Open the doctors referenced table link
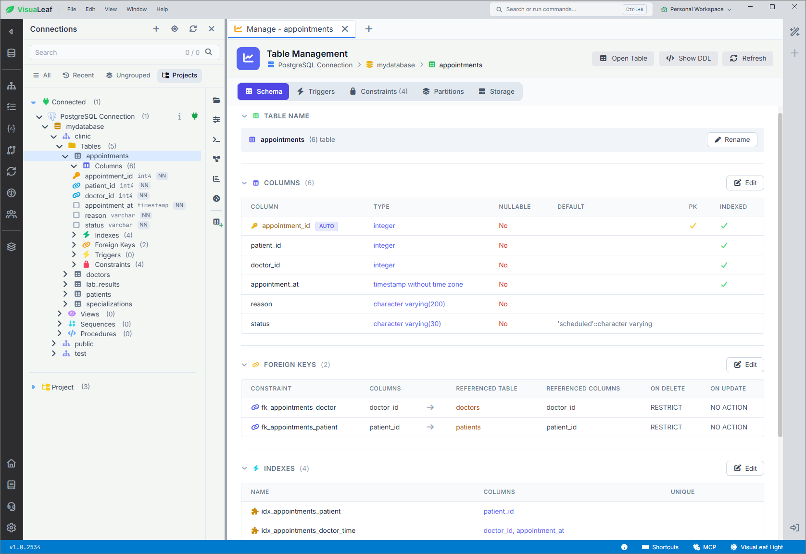Image resolution: width=806 pixels, height=554 pixels. coord(467,407)
